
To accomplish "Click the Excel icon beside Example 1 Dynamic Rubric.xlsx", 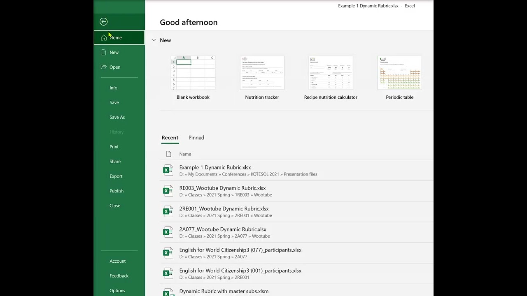I will [x=168, y=170].
